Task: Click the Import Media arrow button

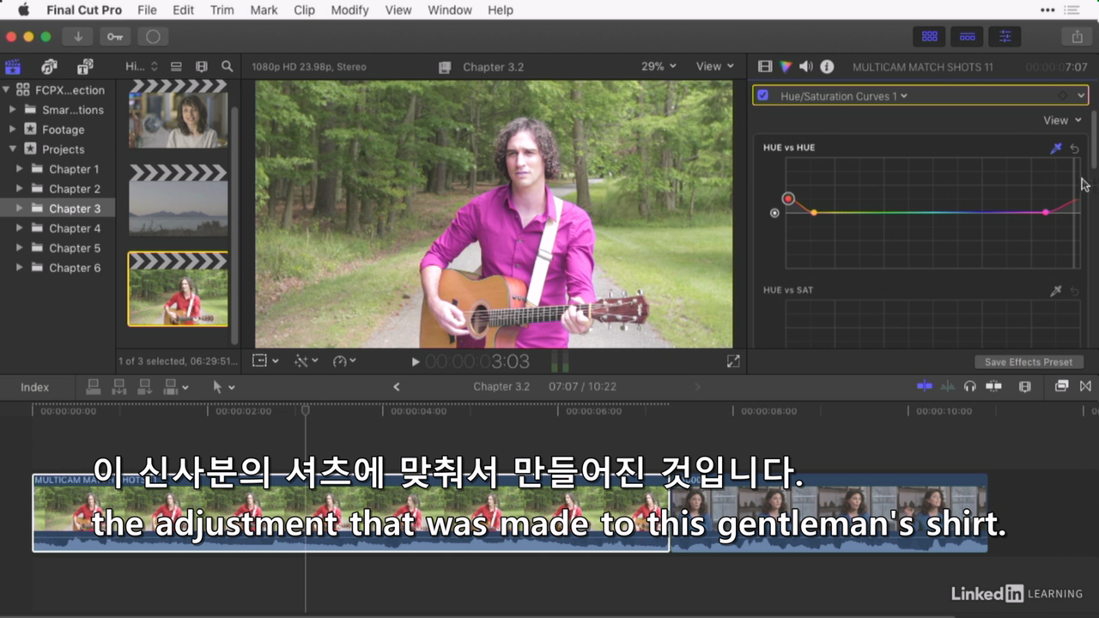Action: click(77, 37)
